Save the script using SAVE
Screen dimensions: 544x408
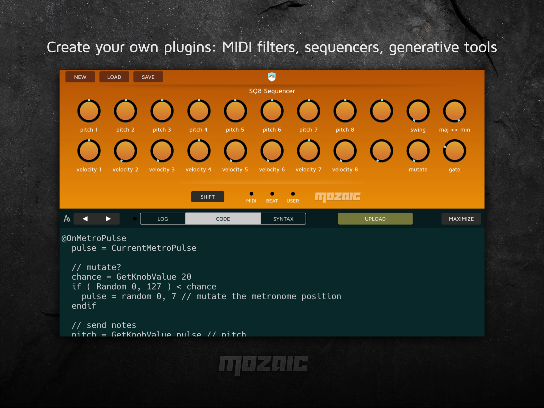[x=148, y=77]
